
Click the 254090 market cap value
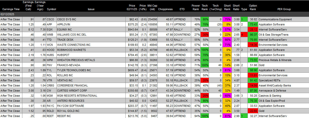click(152, 19)
